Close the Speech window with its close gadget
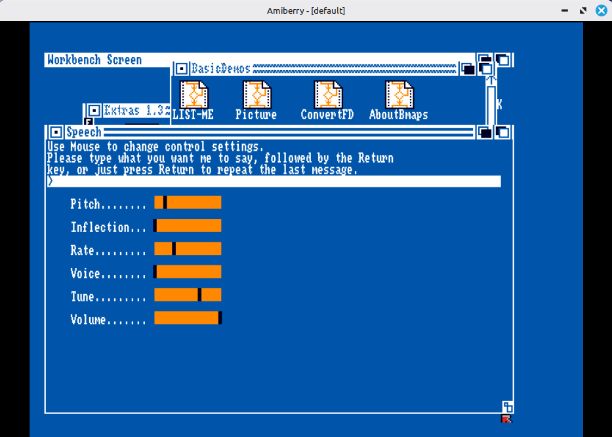Image resolution: width=612 pixels, height=437 pixels. (x=56, y=132)
